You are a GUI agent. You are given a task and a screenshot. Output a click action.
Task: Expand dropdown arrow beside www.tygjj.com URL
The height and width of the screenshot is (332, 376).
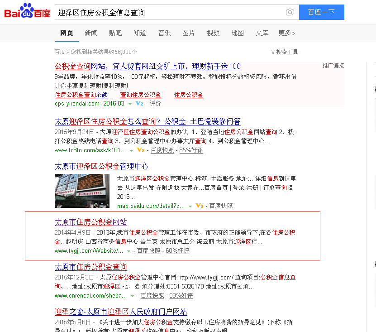(x=129, y=251)
